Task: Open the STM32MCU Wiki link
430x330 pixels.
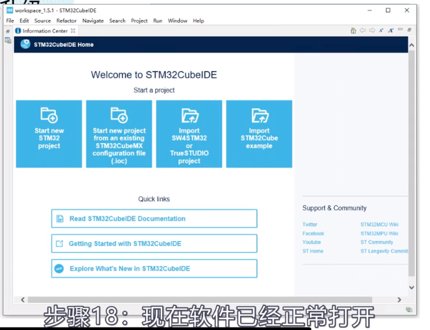Action: click(380, 225)
